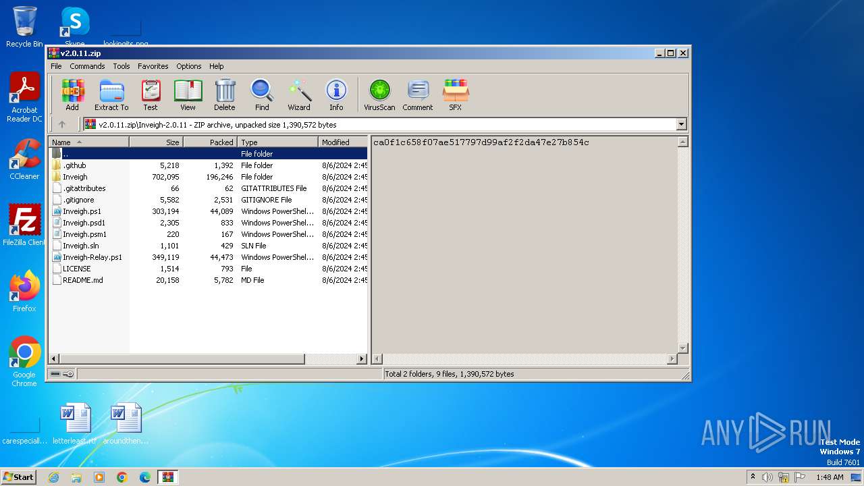The width and height of the screenshot is (864, 486).
Task: Select the LICENSE file
Action: click(x=209, y=269)
